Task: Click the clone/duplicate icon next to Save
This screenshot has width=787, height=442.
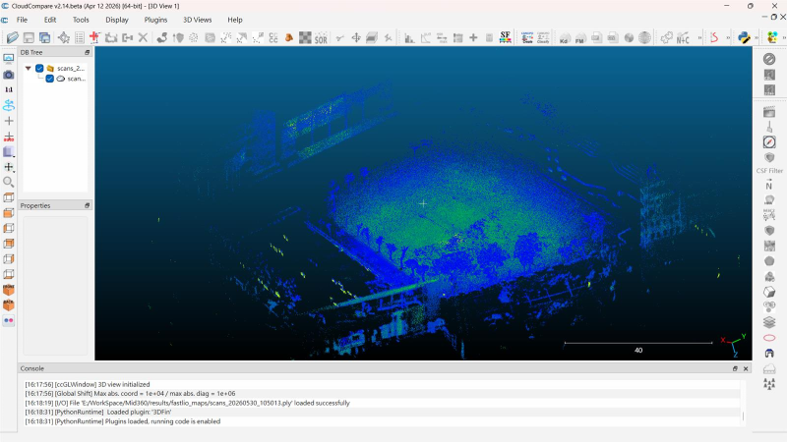Action: [x=44, y=37]
